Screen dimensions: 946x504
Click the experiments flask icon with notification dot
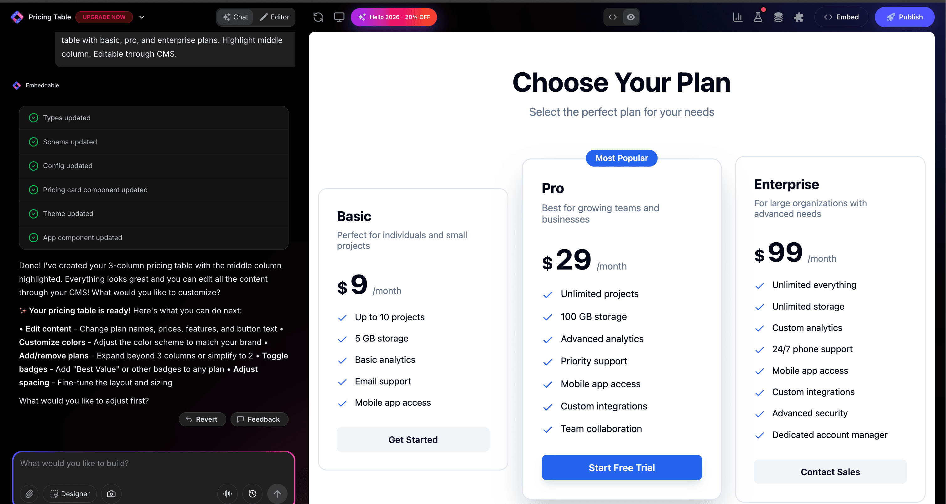click(x=758, y=17)
